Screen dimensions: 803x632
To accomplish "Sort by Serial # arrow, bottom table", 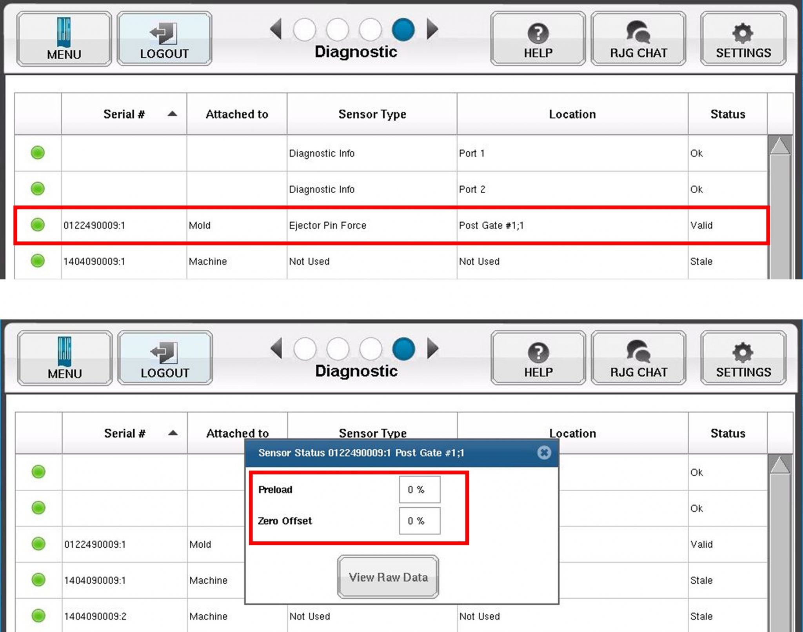I will [173, 433].
